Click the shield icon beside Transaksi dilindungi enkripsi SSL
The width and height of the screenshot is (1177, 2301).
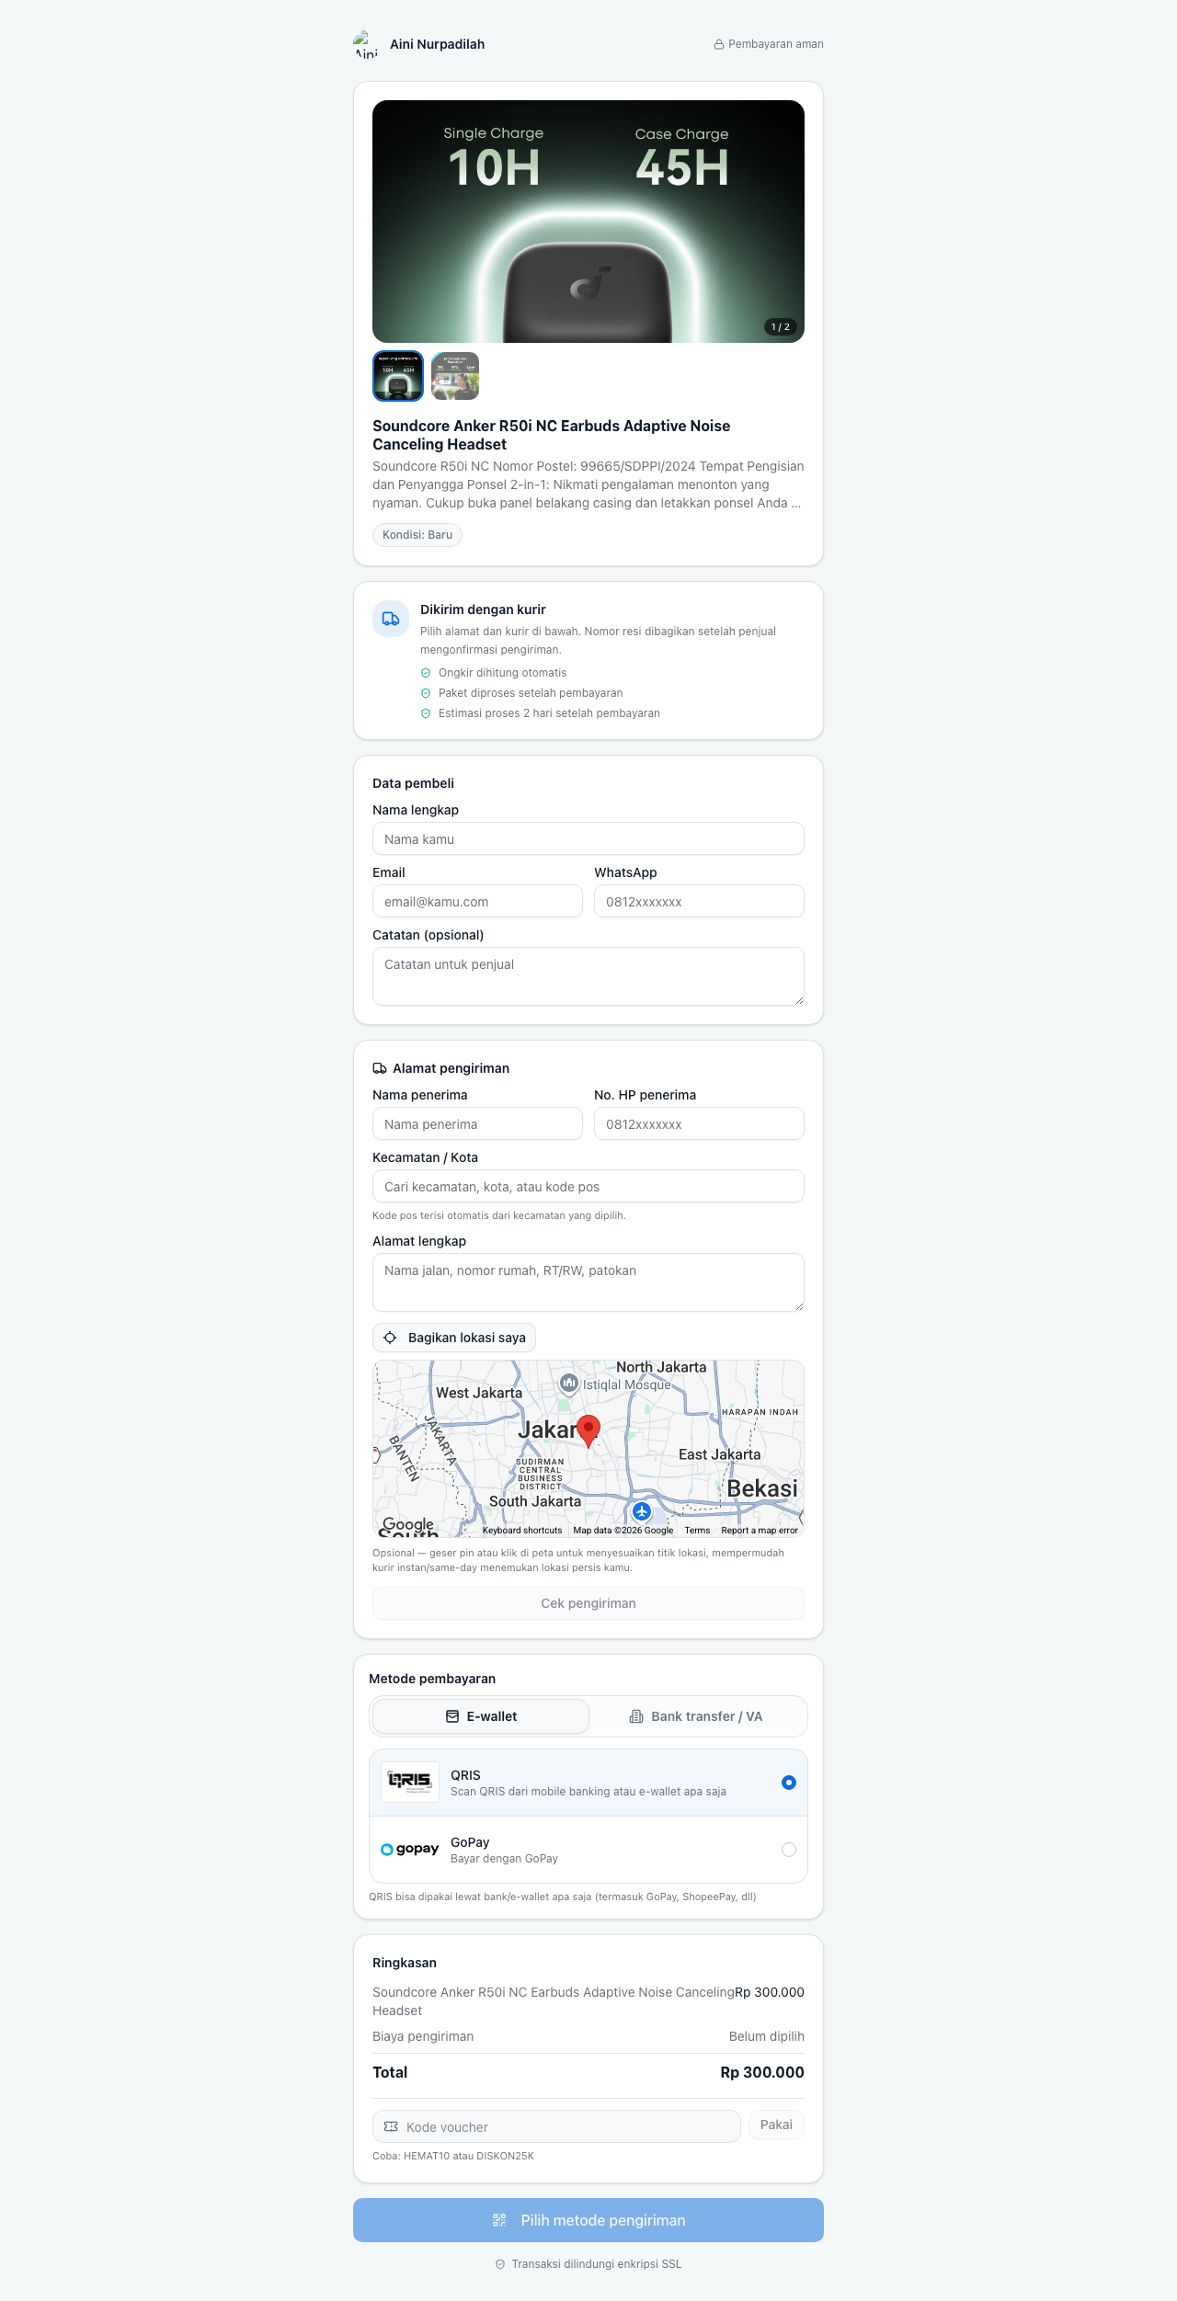click(x=500, y=2264)
